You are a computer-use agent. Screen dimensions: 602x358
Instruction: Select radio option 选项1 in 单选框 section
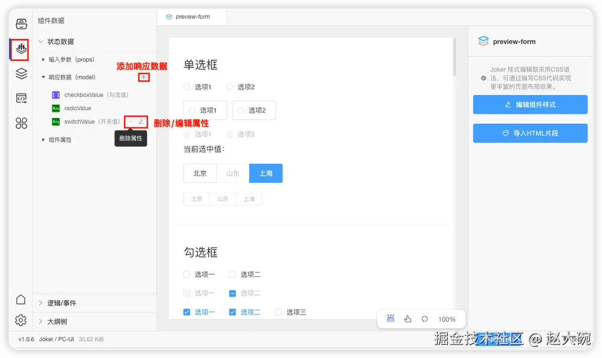pyautogui.click(x=187, y=87)
